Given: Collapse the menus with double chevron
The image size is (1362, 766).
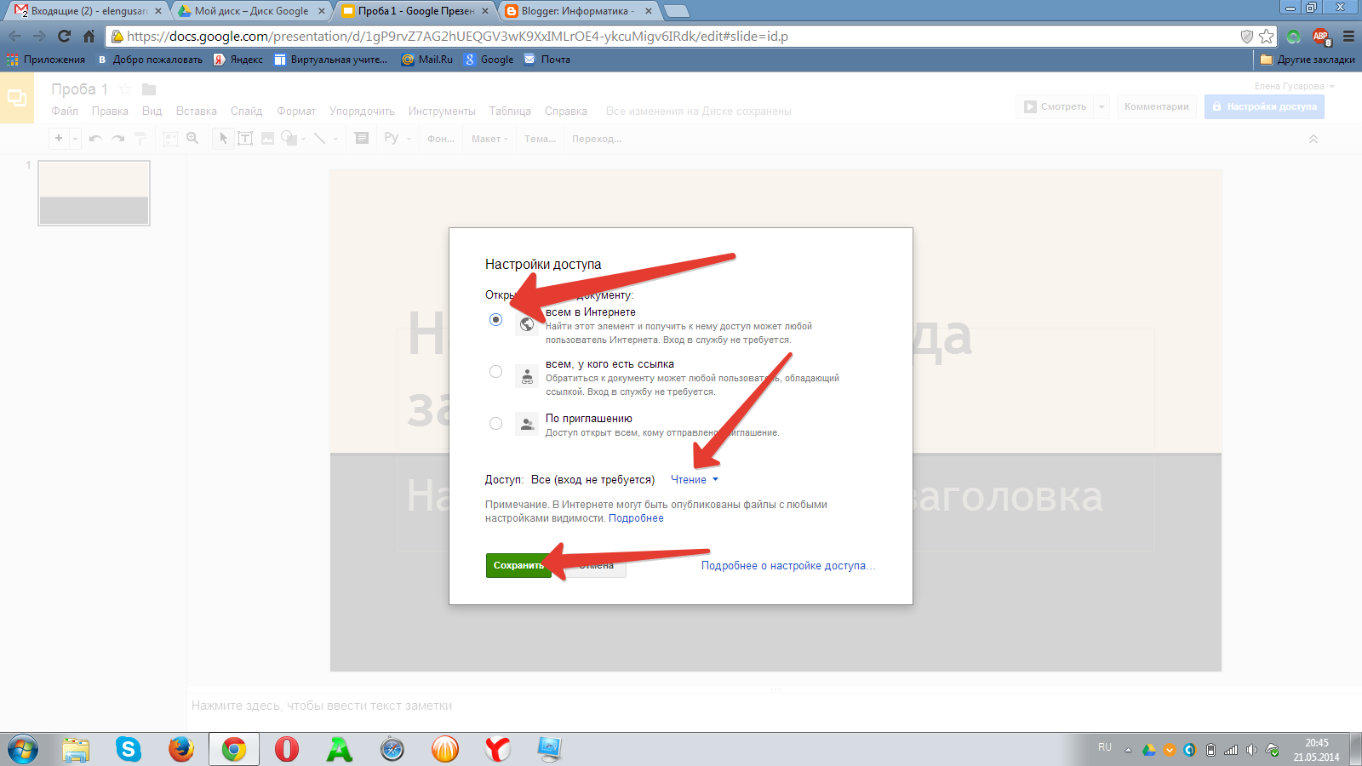Looking at the screenshot, I should (x=1313, y=139).
